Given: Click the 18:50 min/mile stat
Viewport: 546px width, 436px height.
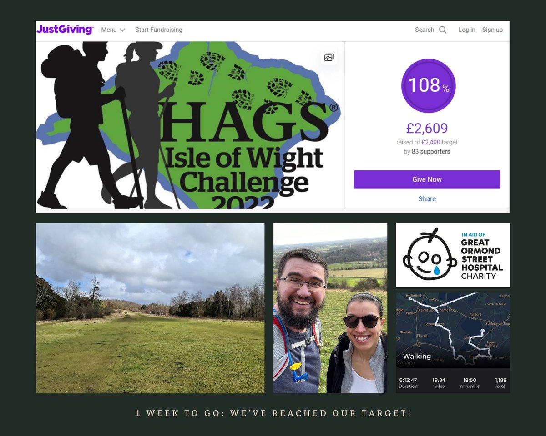Looking at the screenshot, I should point(470,383).
